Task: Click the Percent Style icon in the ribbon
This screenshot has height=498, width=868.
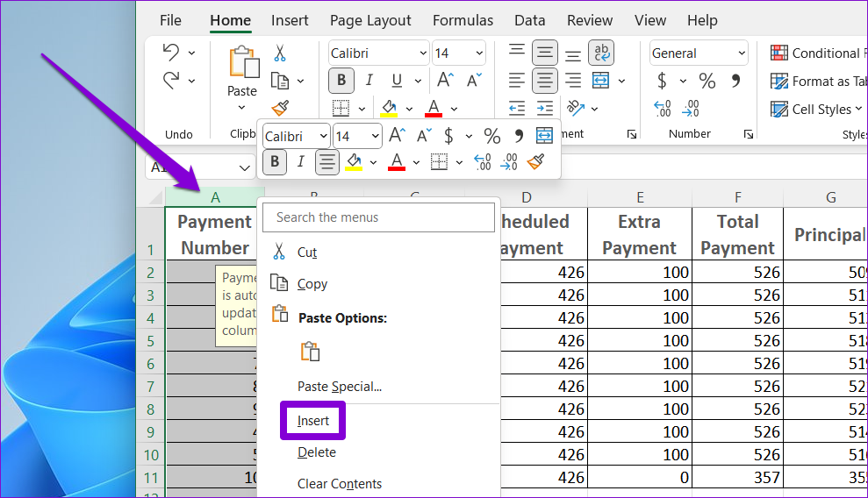Action: coord(707,82)
